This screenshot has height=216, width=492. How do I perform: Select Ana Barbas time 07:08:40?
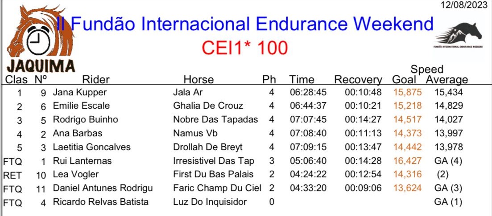(308, 133)
